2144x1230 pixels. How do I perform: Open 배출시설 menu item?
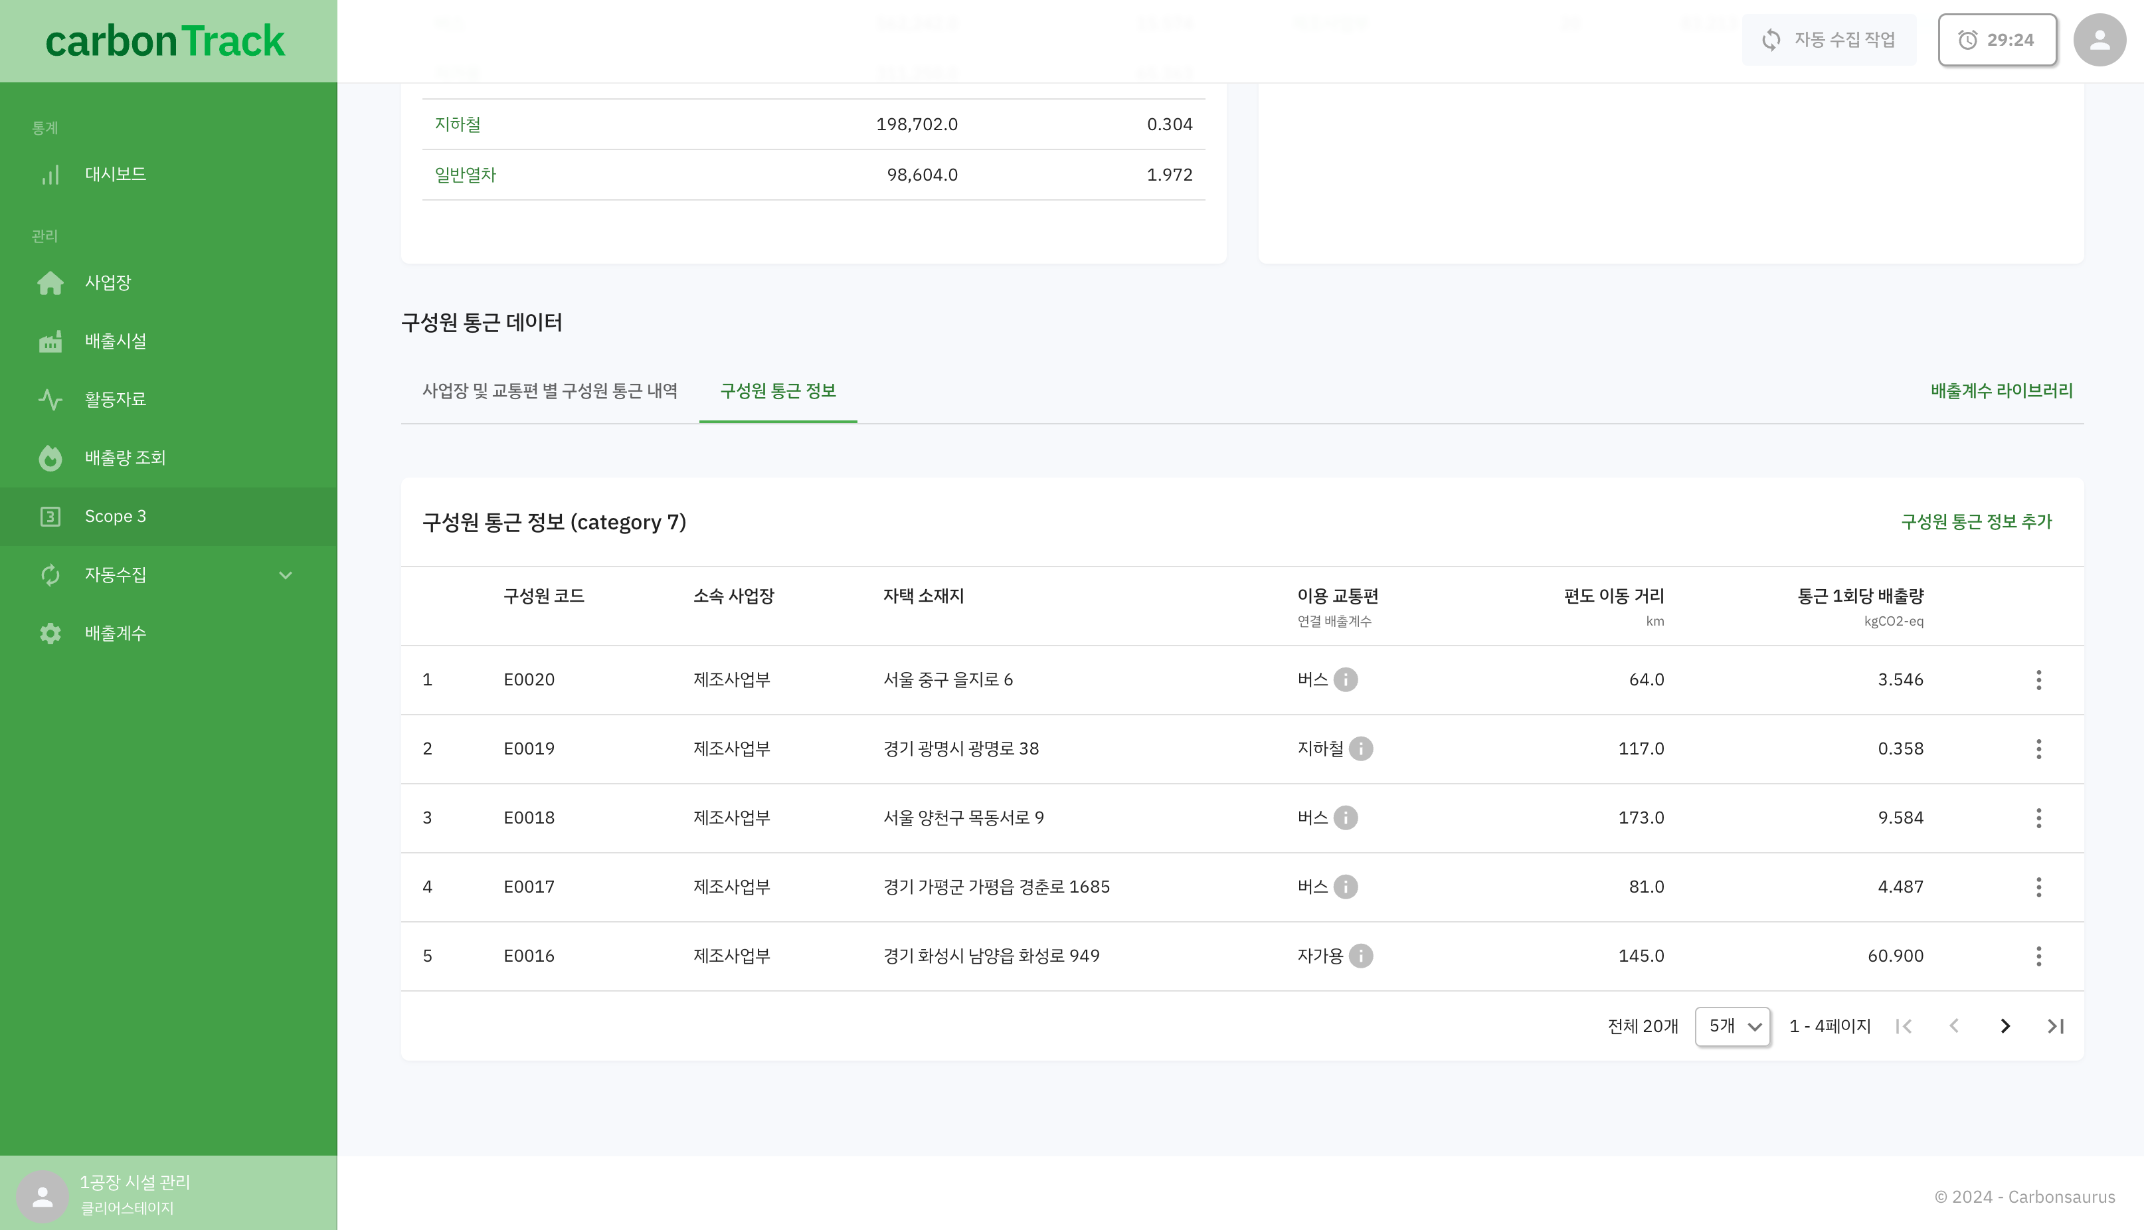click(x=169, y=341)
